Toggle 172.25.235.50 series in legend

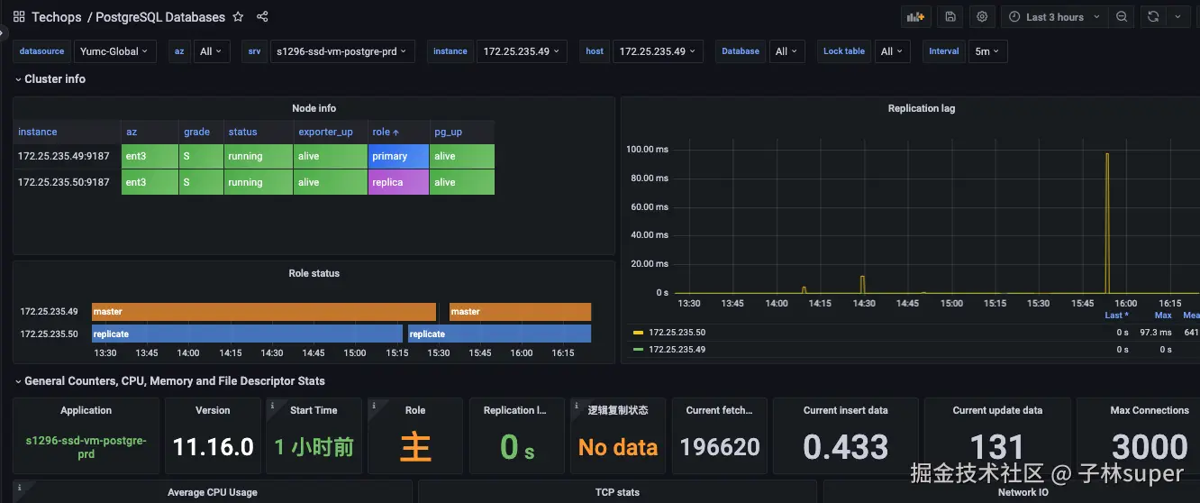677,333
